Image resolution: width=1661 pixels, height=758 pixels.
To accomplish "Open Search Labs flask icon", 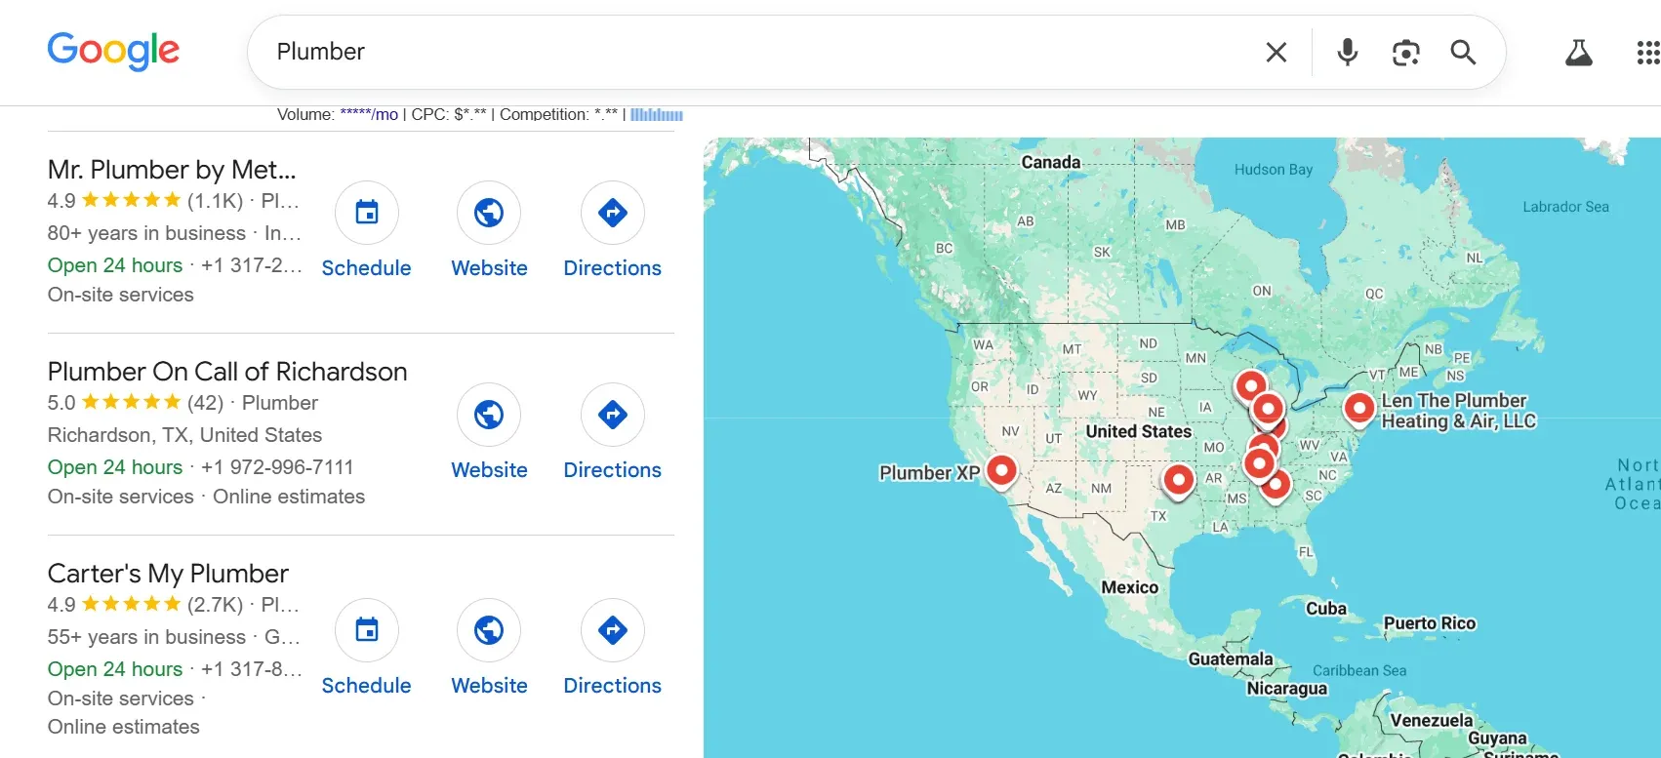I will (x=1579, y=52).
